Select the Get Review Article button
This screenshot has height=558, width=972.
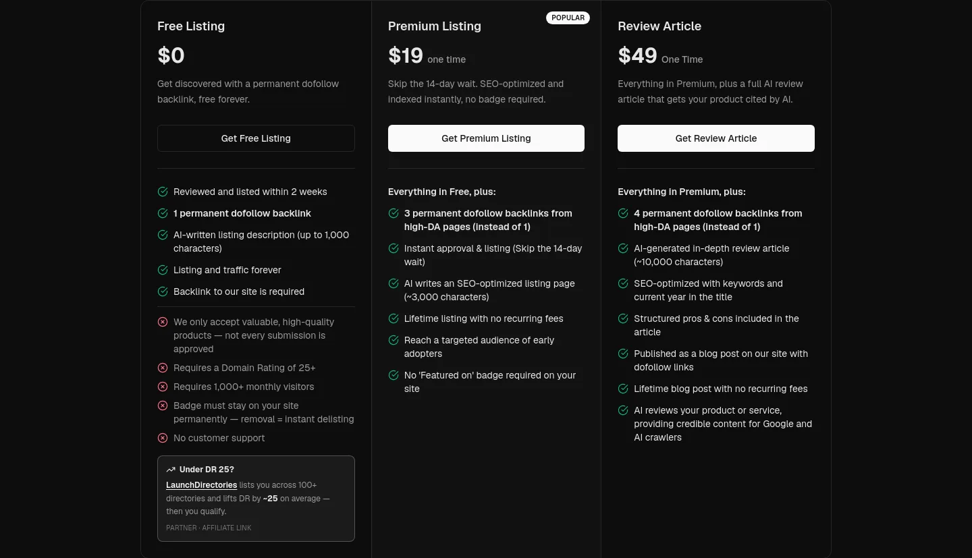tap(716, 138)
